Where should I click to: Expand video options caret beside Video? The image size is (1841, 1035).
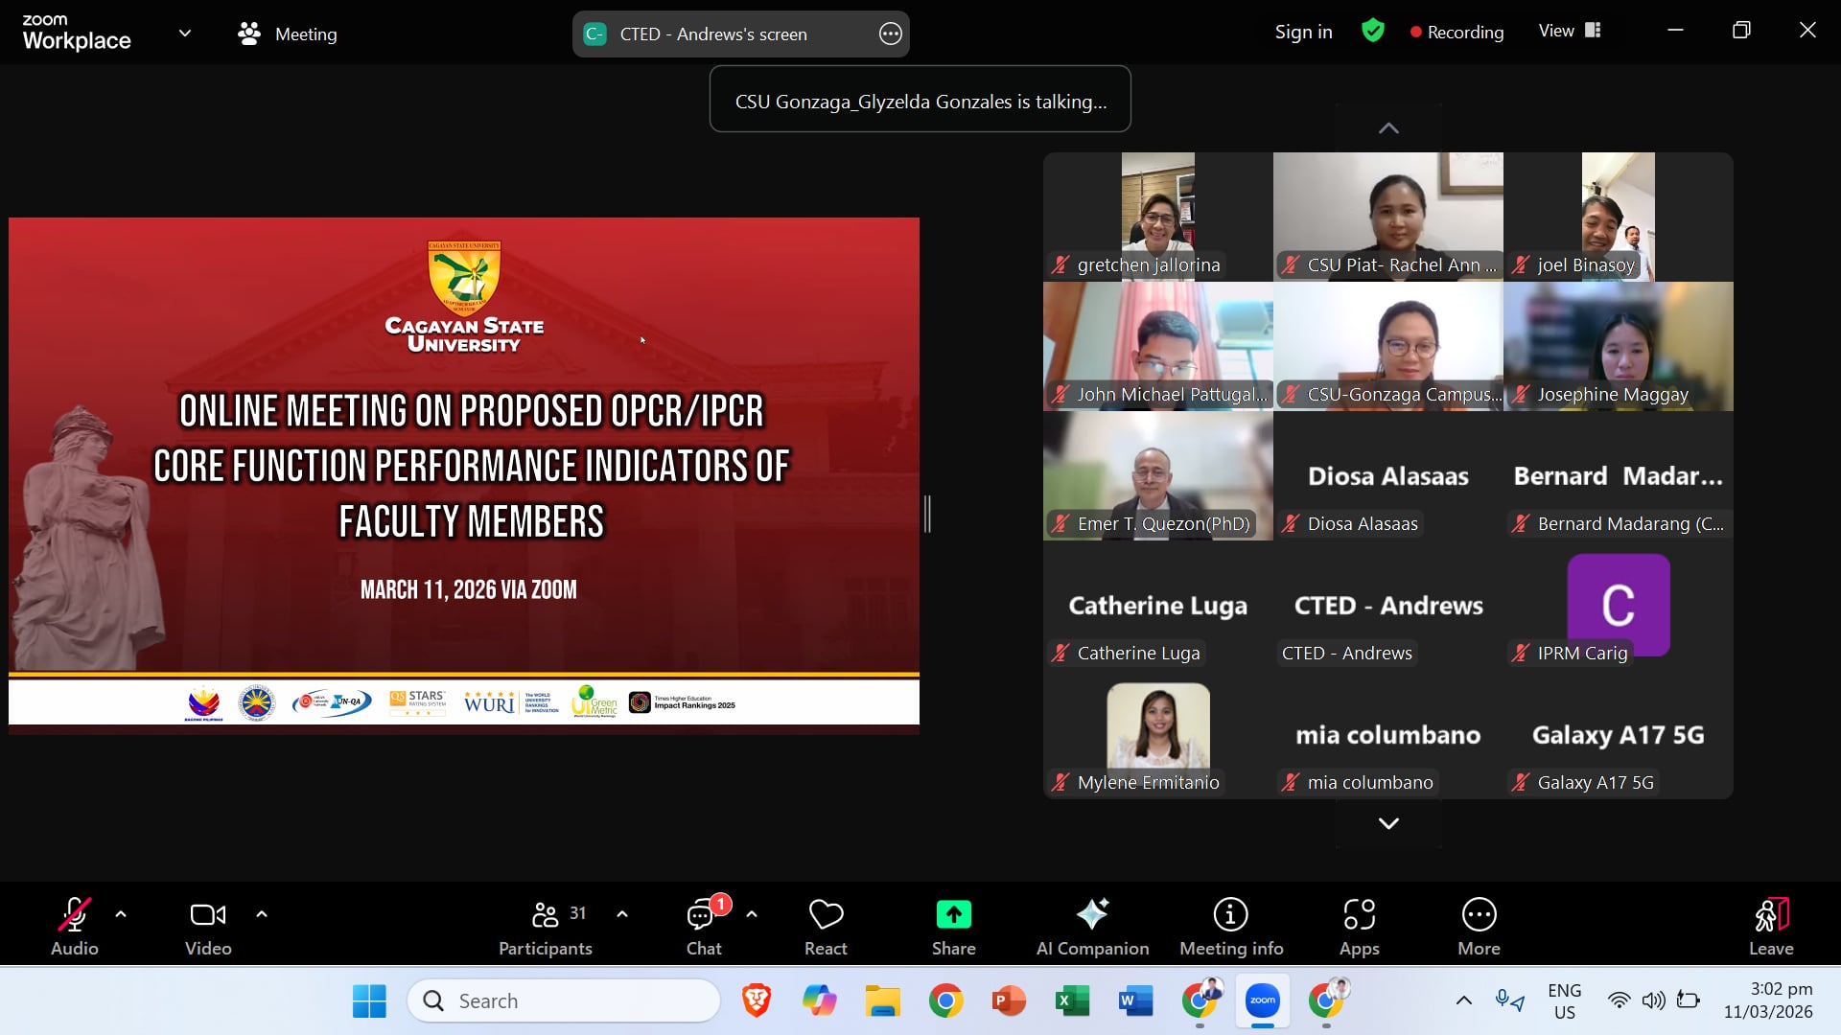pos(262,914)
